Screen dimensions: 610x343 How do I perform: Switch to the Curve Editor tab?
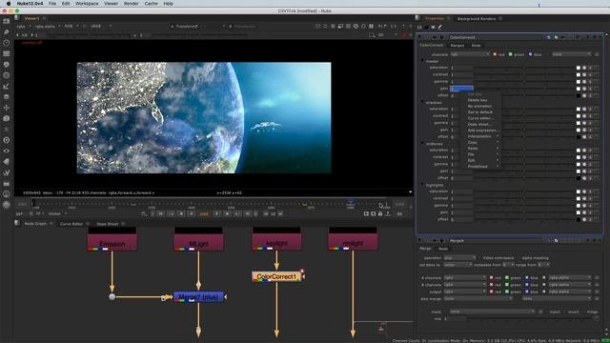tap(71, 224)
